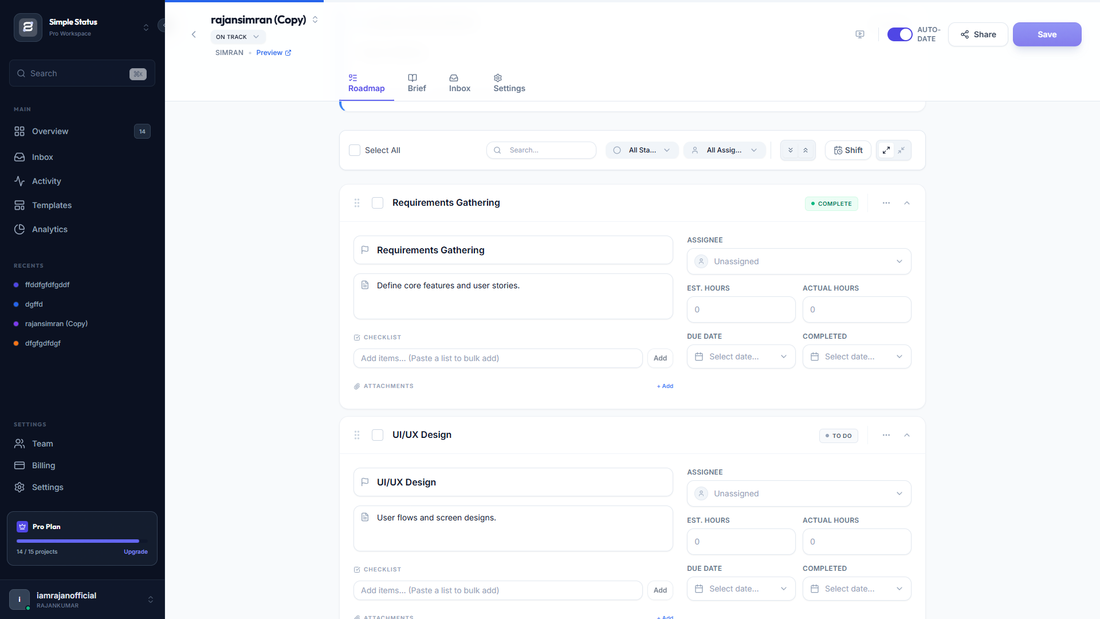Click the Upgrade link in Pro Plan
This screenshot has height=619, width=1100.
135,552
